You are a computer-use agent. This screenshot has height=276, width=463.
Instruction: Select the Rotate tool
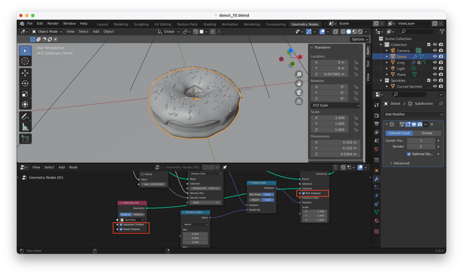25,84
